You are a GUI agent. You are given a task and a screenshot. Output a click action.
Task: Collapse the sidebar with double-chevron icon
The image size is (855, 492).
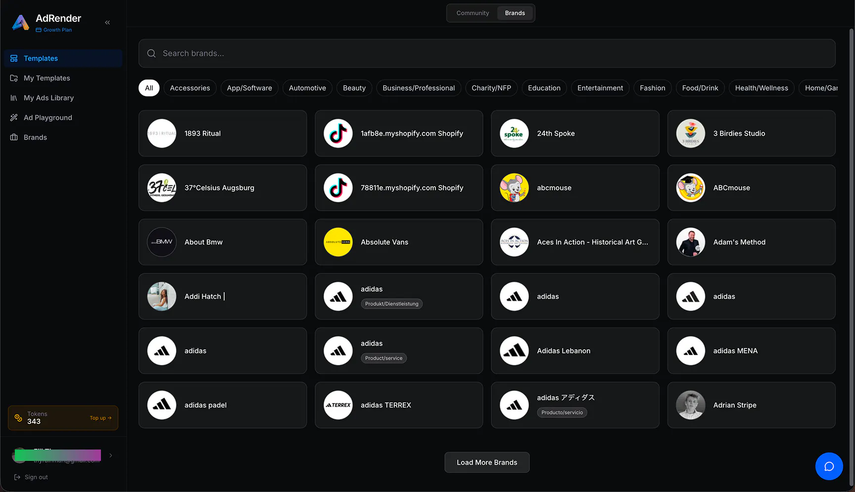coord(107,23)
